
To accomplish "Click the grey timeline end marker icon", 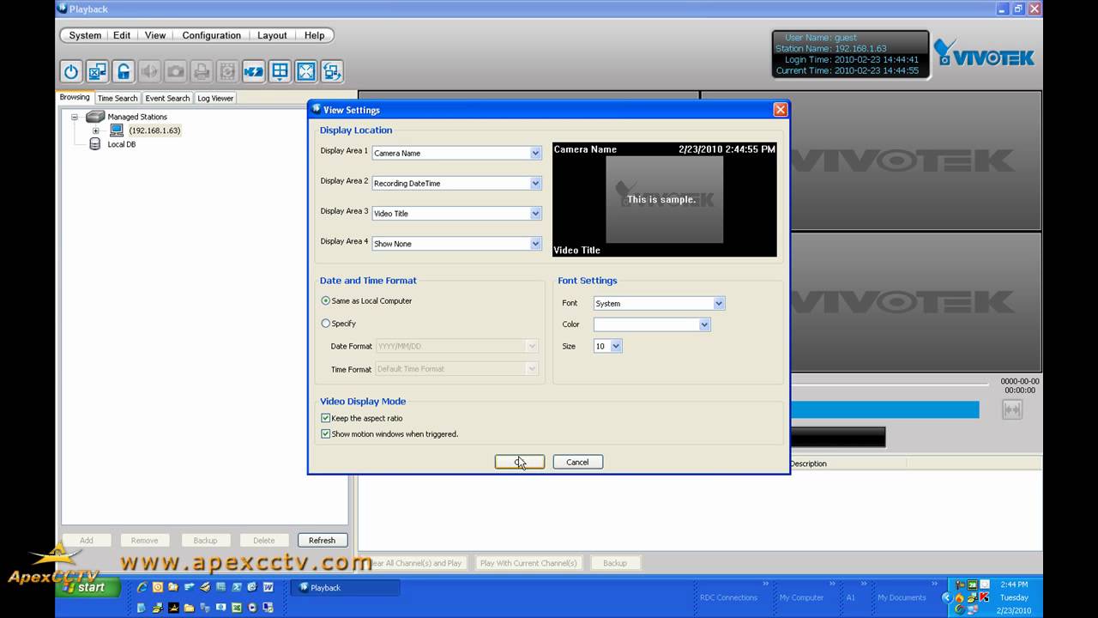I will [x=1012, y=409].
